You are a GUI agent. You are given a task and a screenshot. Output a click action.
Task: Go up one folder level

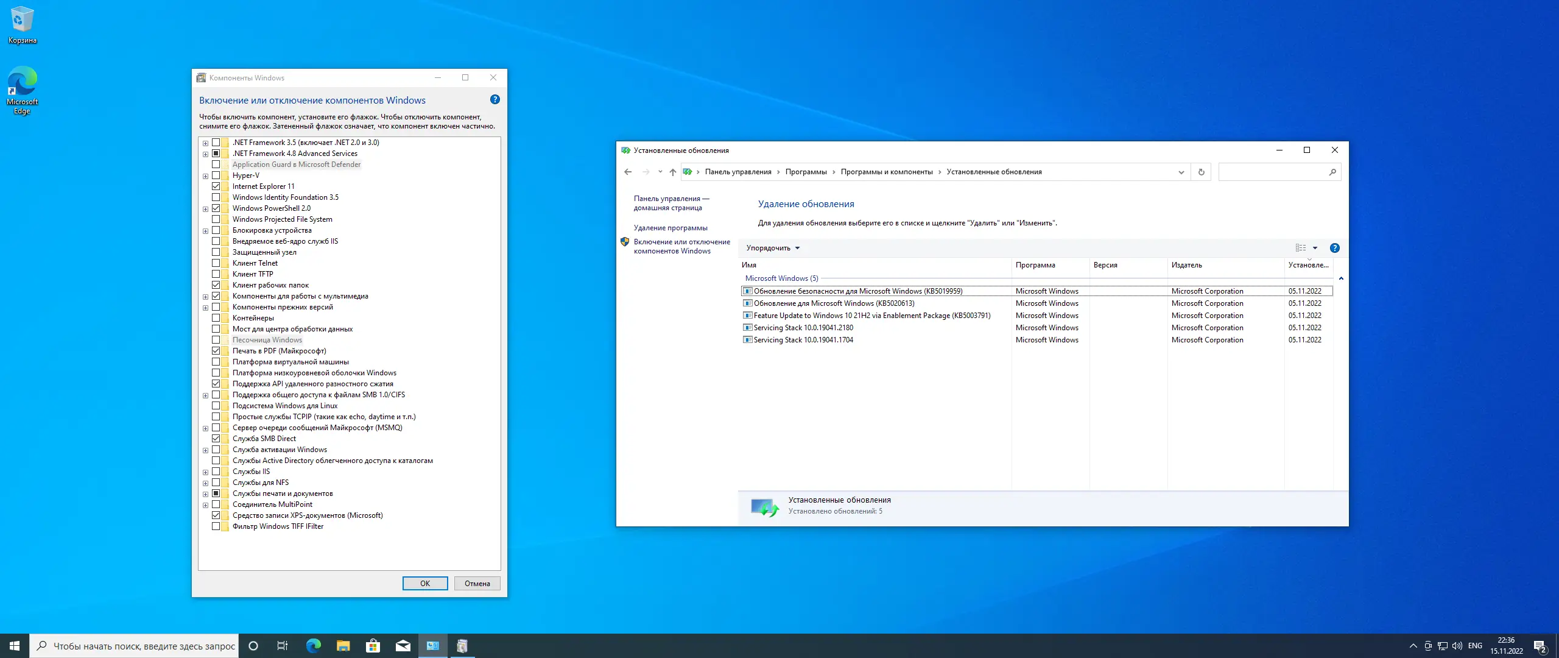[672, 172]
